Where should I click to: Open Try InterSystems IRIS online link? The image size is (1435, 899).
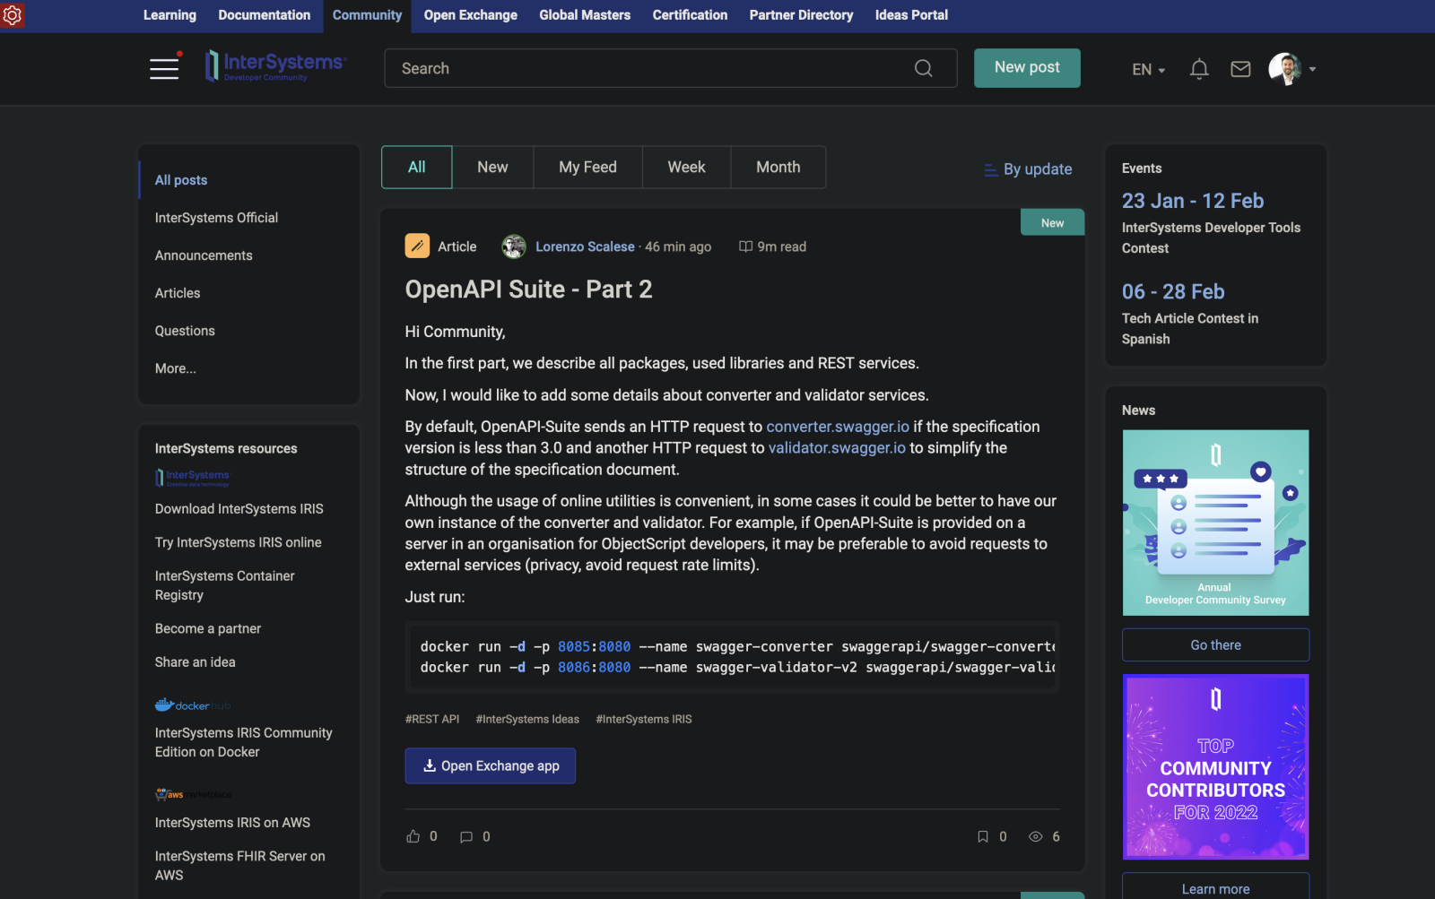coord(239,542)
